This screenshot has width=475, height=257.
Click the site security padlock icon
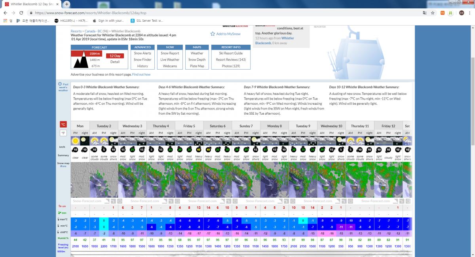coord(31,13)
